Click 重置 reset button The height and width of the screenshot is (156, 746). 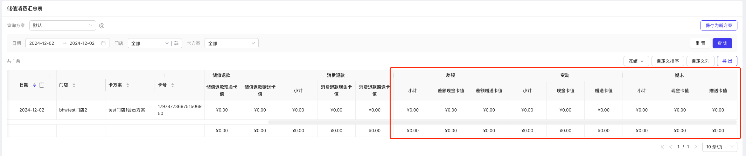click(x=700, y=43)
